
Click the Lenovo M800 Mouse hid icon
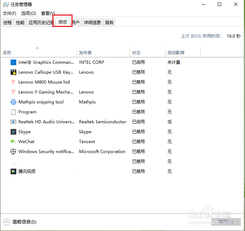13,82
